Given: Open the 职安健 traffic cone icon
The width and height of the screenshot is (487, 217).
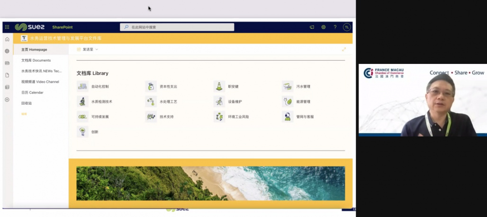Looking at the screenshot, I should click(219, 86).
